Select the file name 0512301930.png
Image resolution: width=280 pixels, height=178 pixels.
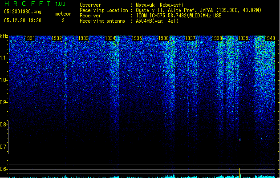[x=23, y=12]
